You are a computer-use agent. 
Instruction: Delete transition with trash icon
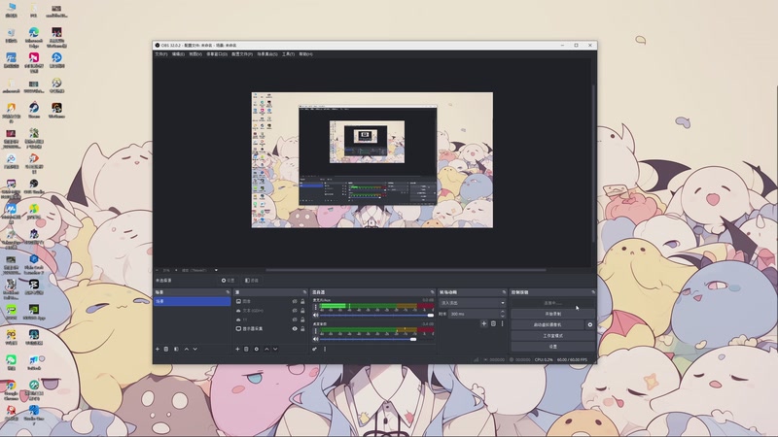pos(493,323)
